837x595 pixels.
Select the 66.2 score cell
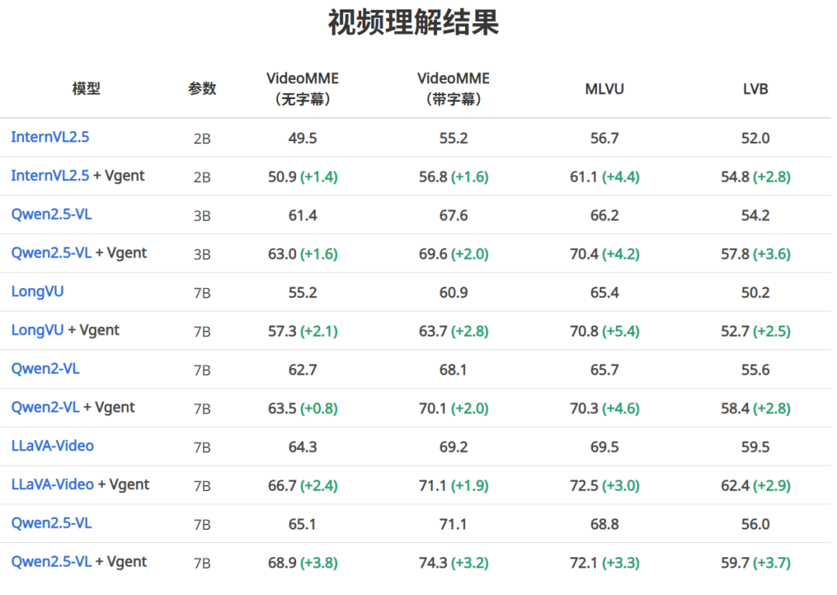tap(604, 215)
